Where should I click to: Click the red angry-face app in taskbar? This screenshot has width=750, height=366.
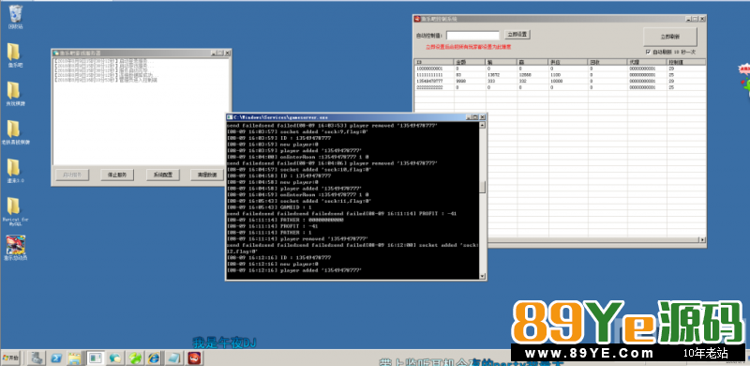pyautogui.click(x=194, y=358)
